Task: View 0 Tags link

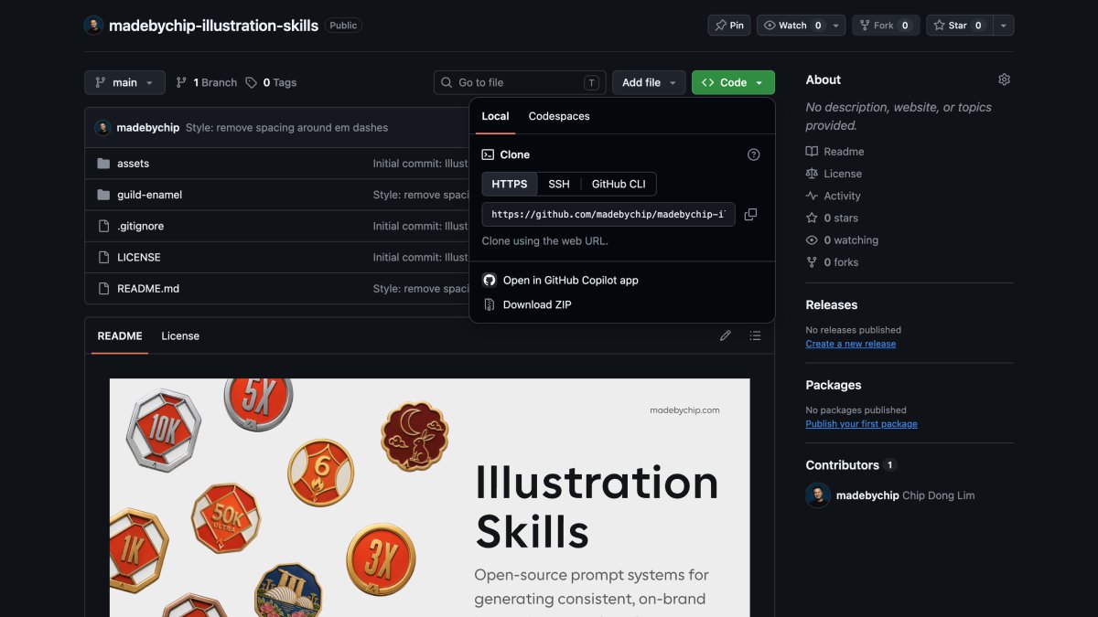Action: tap(271, 82)
